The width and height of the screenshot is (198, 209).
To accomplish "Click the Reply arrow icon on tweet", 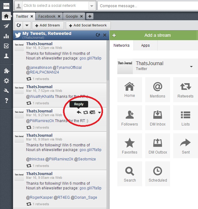I will pos(79,112).
